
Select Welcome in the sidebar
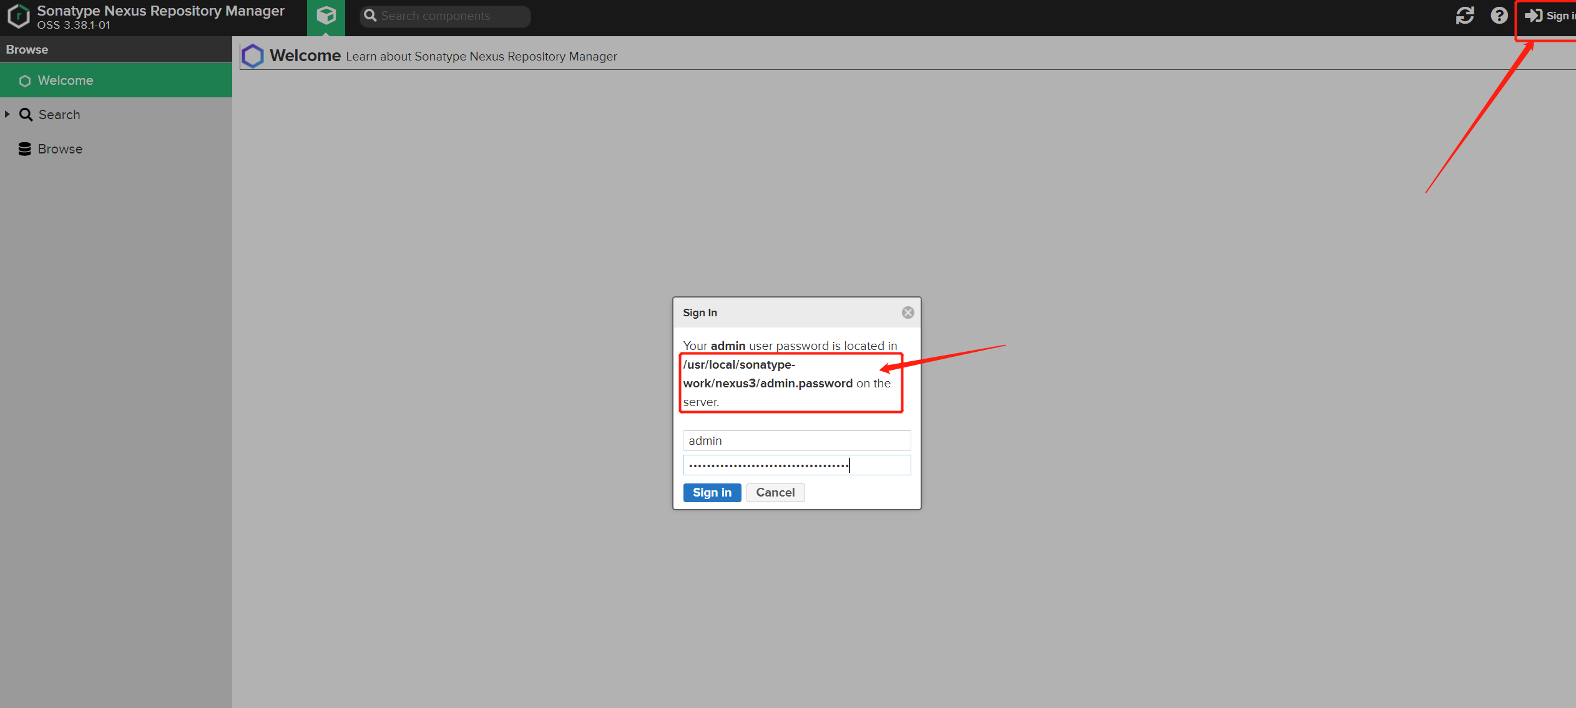click(116, 80)
